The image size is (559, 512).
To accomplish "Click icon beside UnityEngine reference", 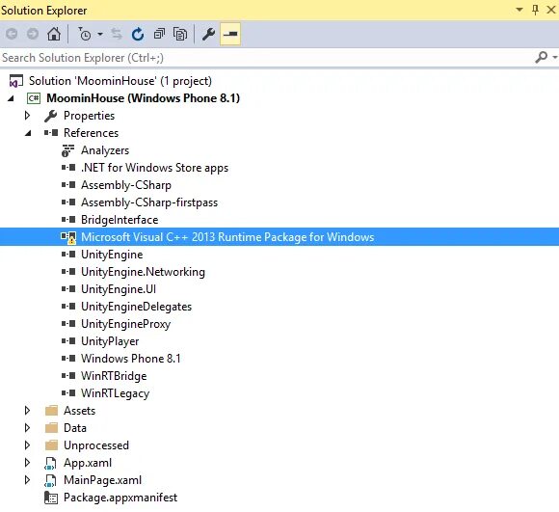I will tap(68, 255).
